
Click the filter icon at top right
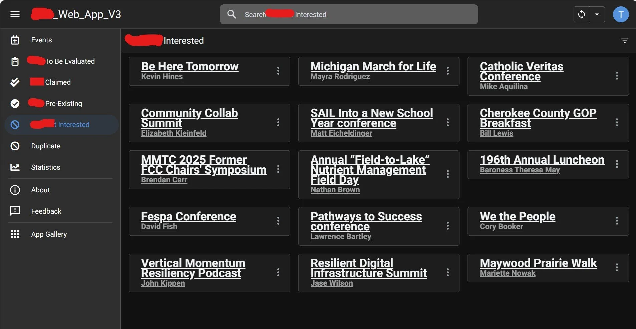click(x=625, y=41)
